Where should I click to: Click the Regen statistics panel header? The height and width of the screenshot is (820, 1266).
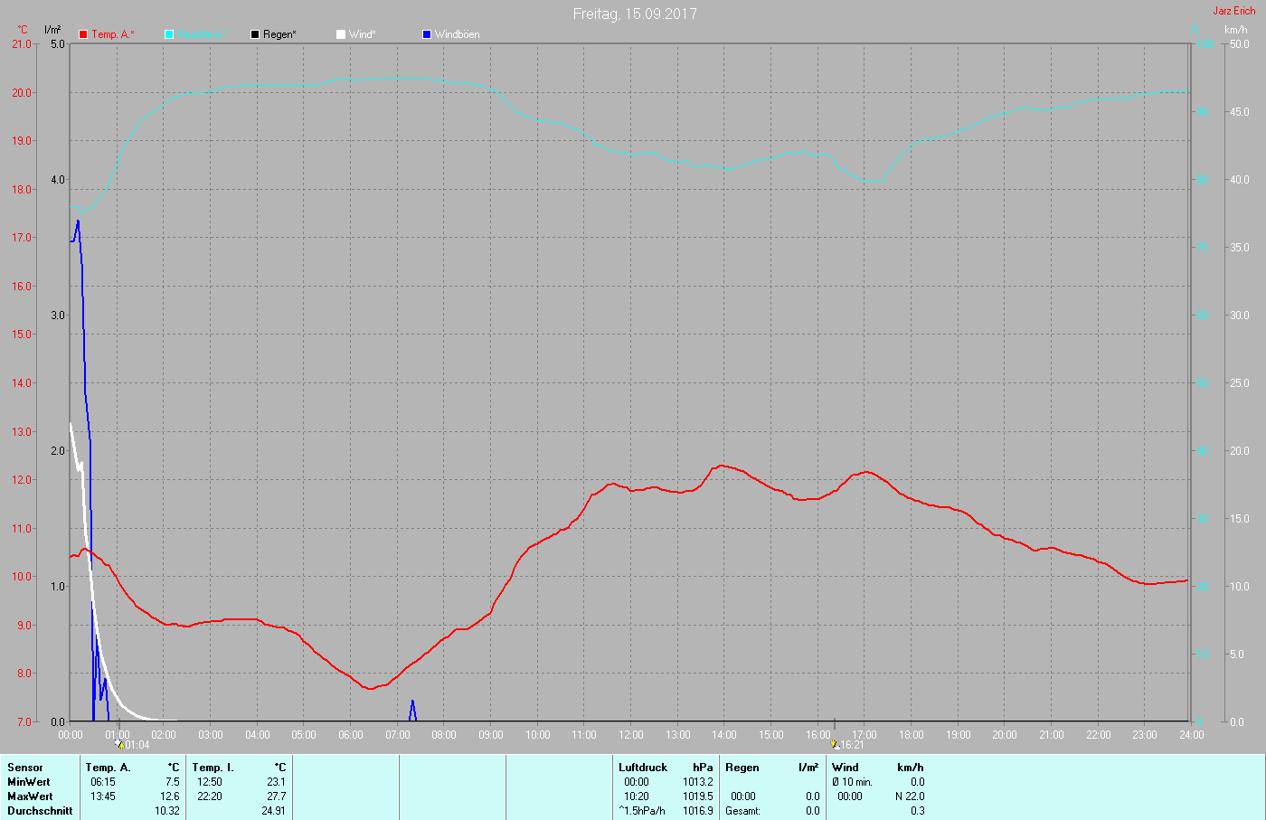click(x=742, y=768)
